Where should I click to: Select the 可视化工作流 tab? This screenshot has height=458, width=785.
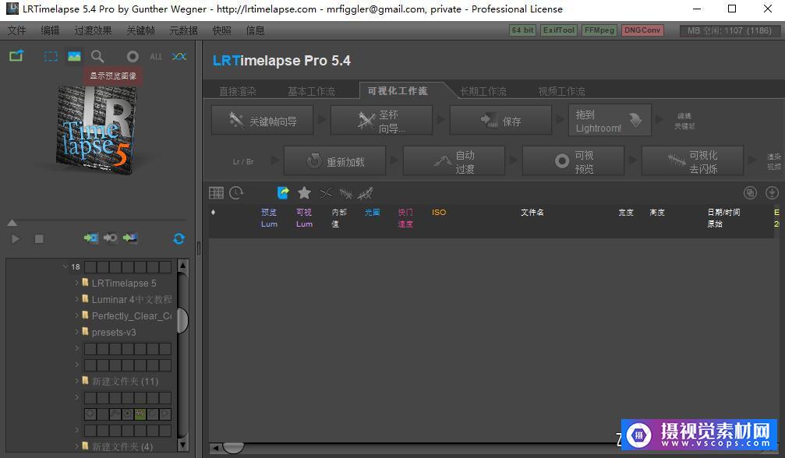(398, 91)
